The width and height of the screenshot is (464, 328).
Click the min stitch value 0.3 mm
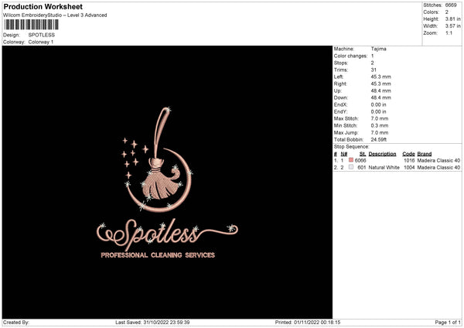(x=380, y=125)
